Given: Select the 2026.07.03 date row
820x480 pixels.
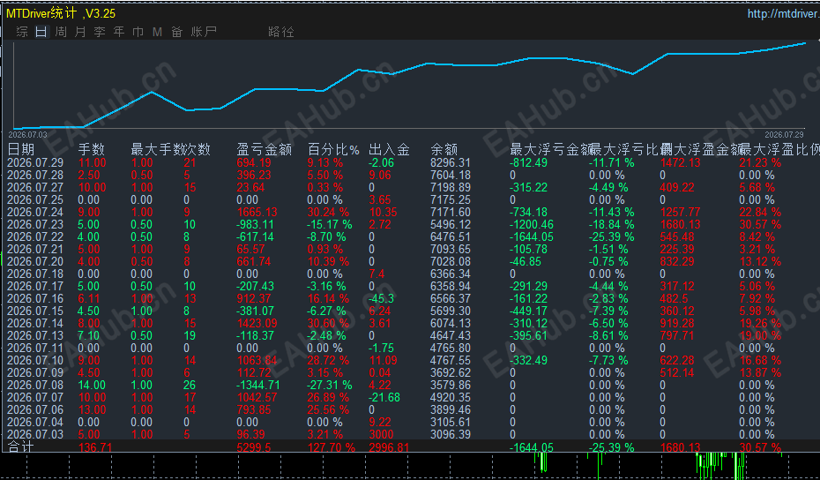Looking at the screenshot, I should click(35, 434).
